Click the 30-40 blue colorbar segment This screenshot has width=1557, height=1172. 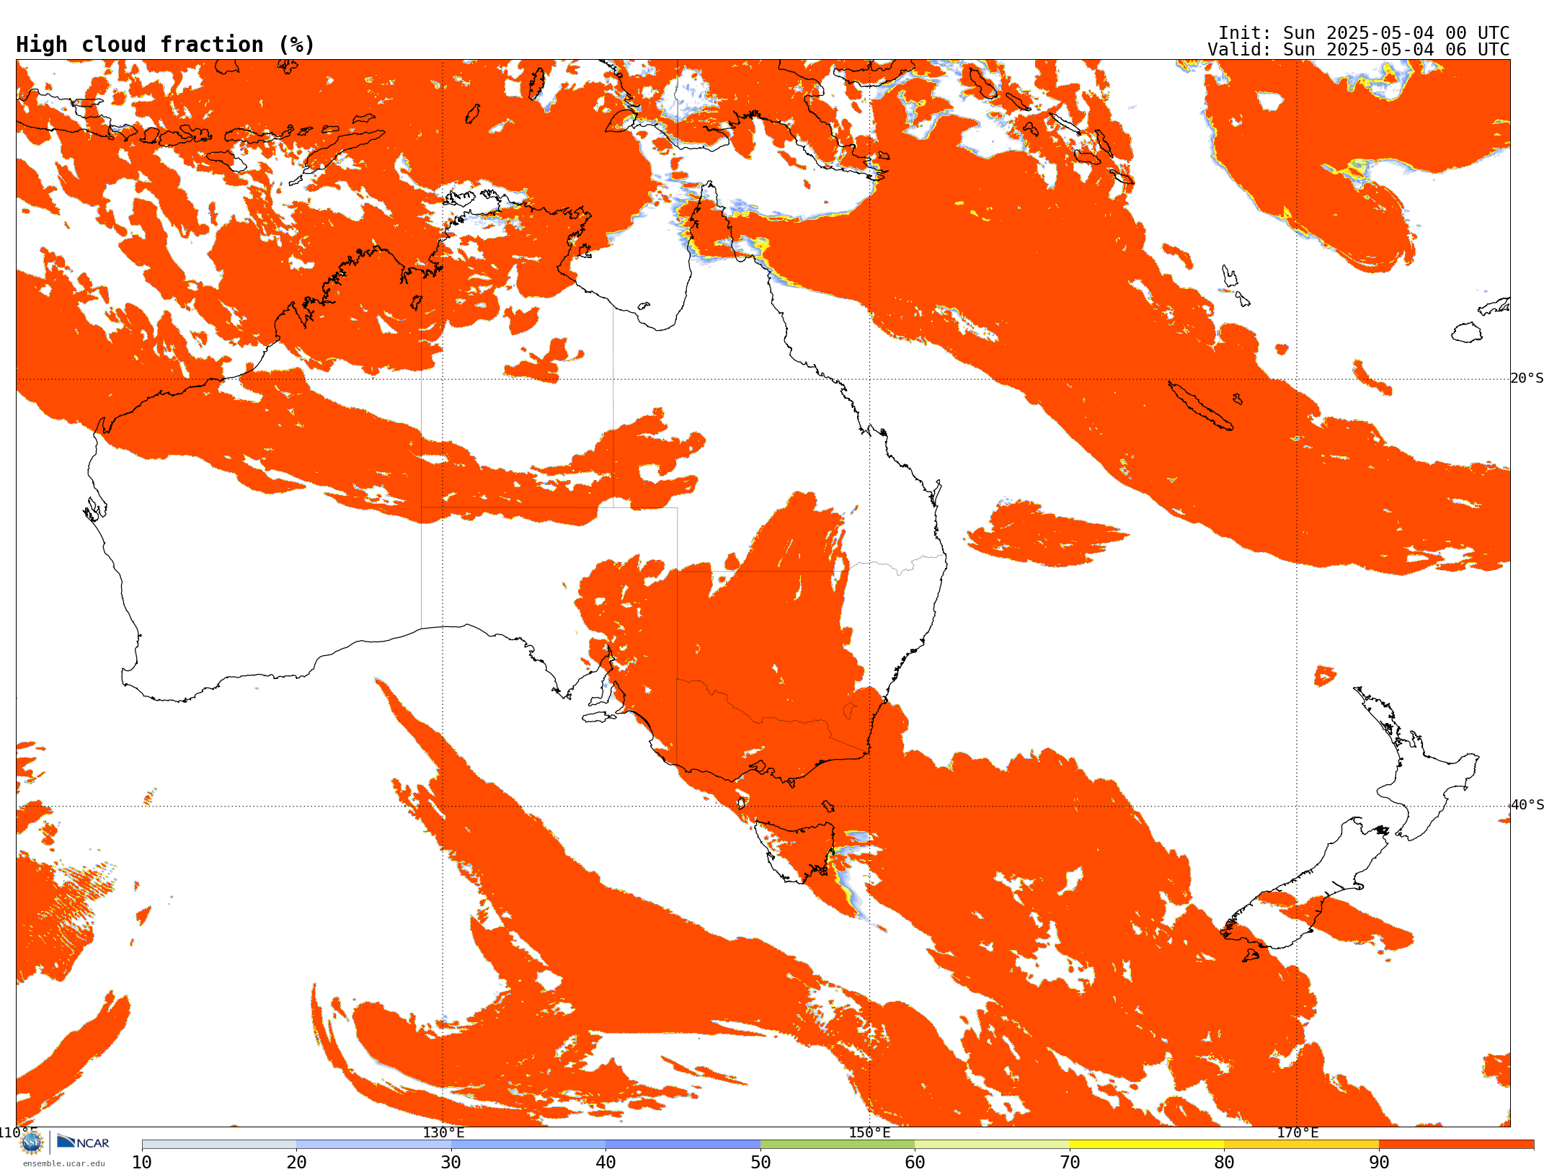pos(528,1145)
